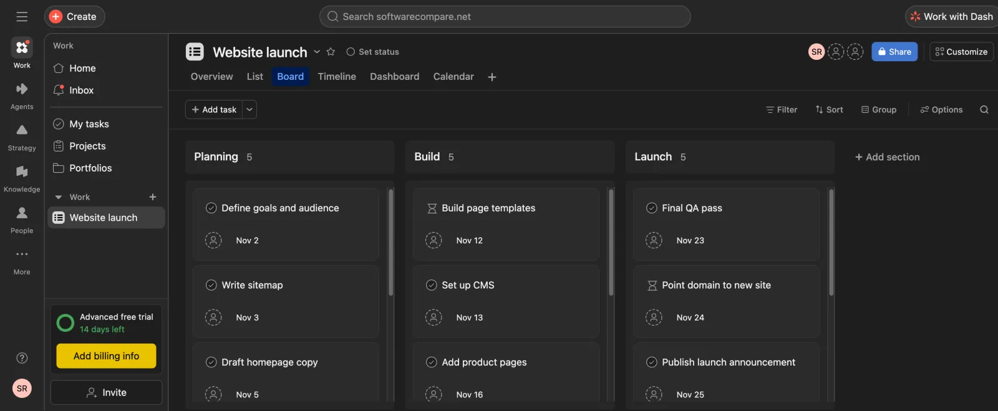This screenshot has height=411, width=998.
Task: Select the Board tab
Action: coord(290,77)
